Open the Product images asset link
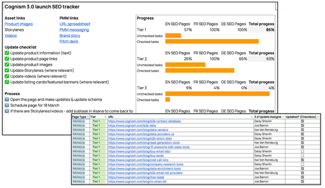The width and height of the screenshot is (325, 188). coord(18,24)
